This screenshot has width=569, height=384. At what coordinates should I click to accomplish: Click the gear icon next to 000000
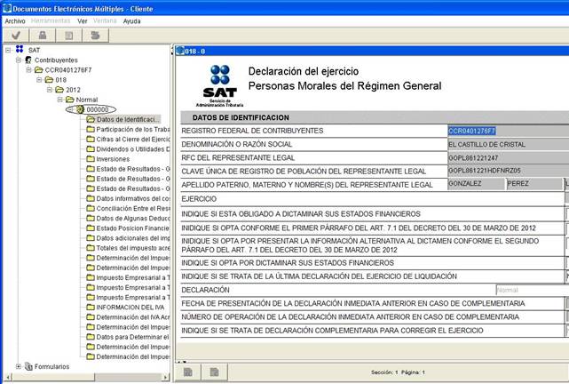(x=80, y=109)
